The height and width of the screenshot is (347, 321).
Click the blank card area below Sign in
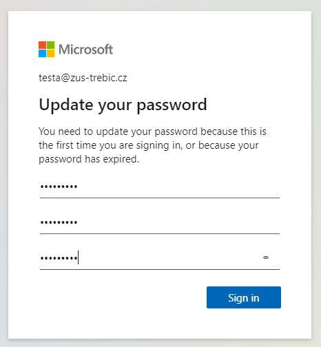[x=160, y=324]
